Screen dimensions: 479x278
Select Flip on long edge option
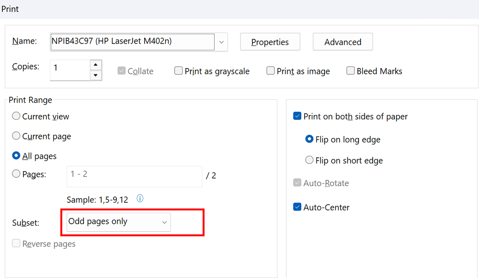coord(309,139)
